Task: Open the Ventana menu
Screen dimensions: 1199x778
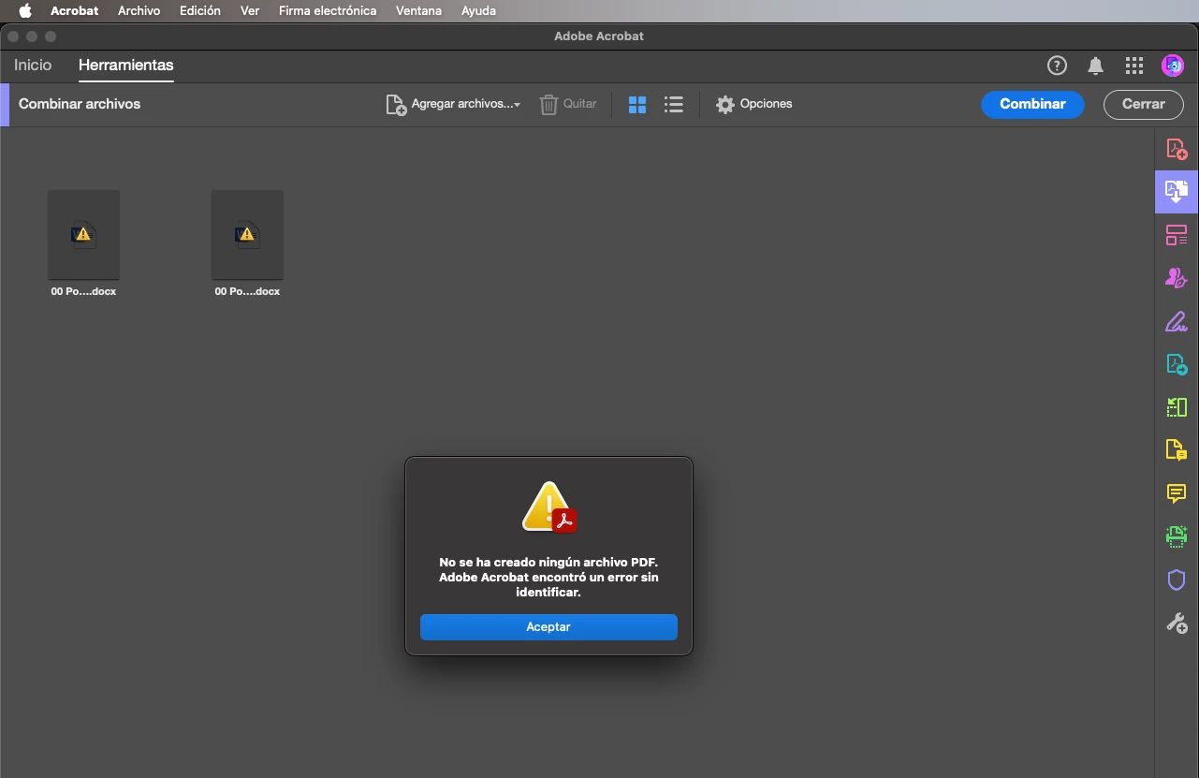Action: (x=418, y=11)
